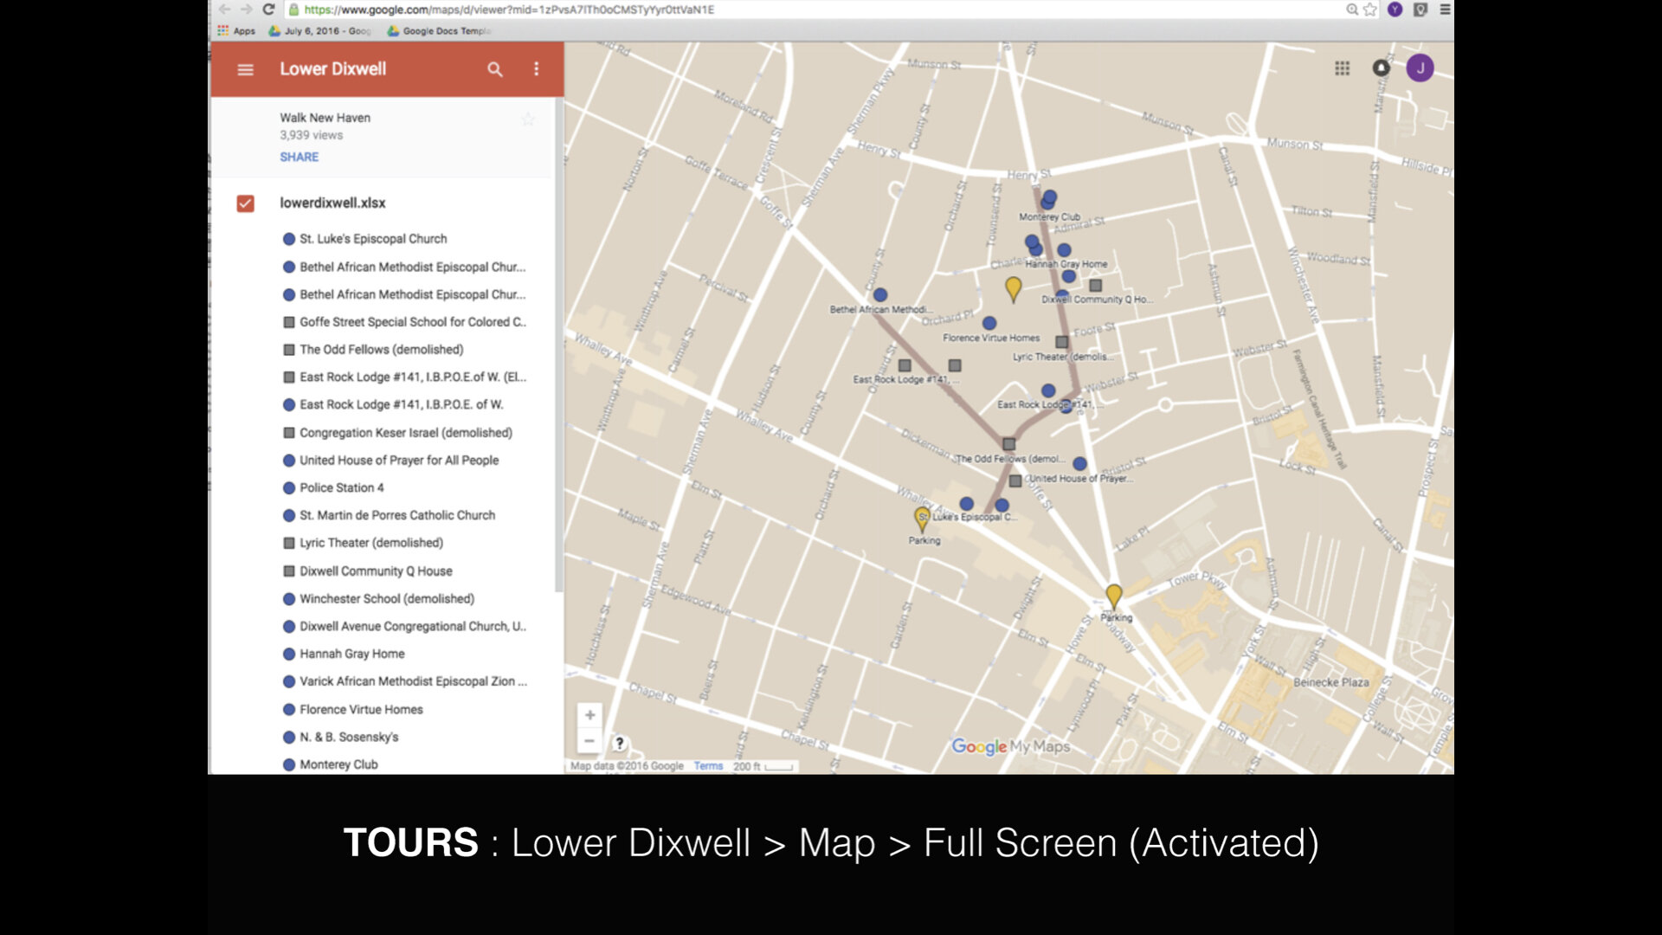Image resolution: width=1662 pixels, height=935 pixels.
Task: Open the three-dot options menu in header
Action: 537,69
